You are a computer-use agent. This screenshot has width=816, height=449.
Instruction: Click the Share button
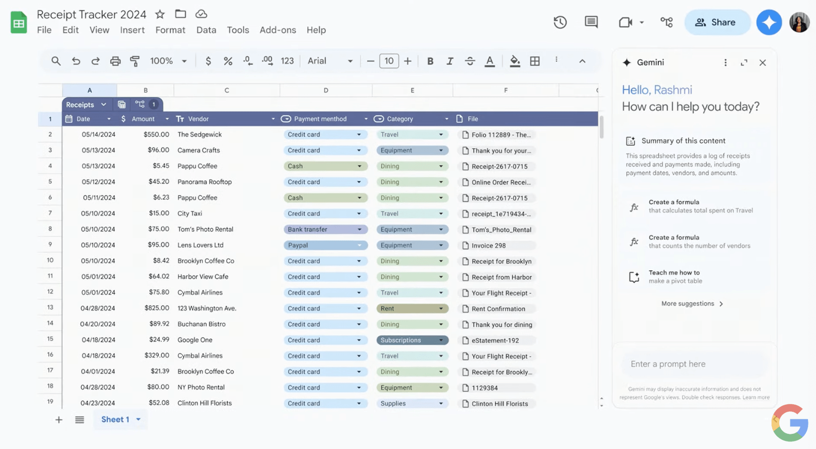tap(716, 22)
